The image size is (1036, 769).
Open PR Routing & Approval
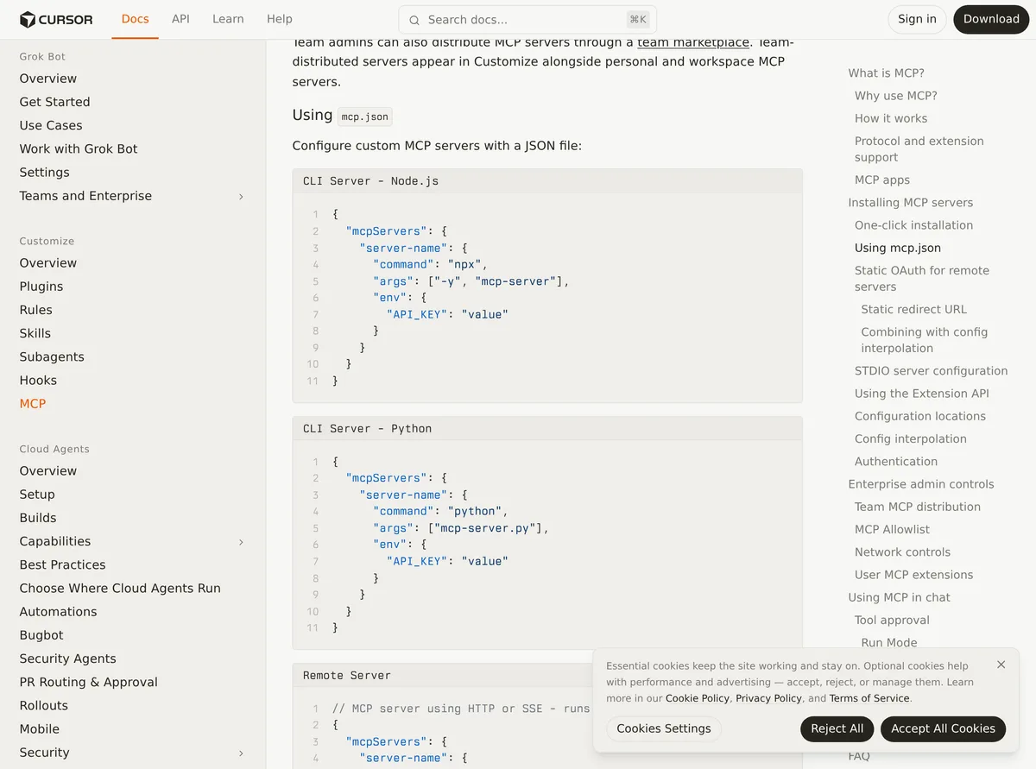point(89,682)
